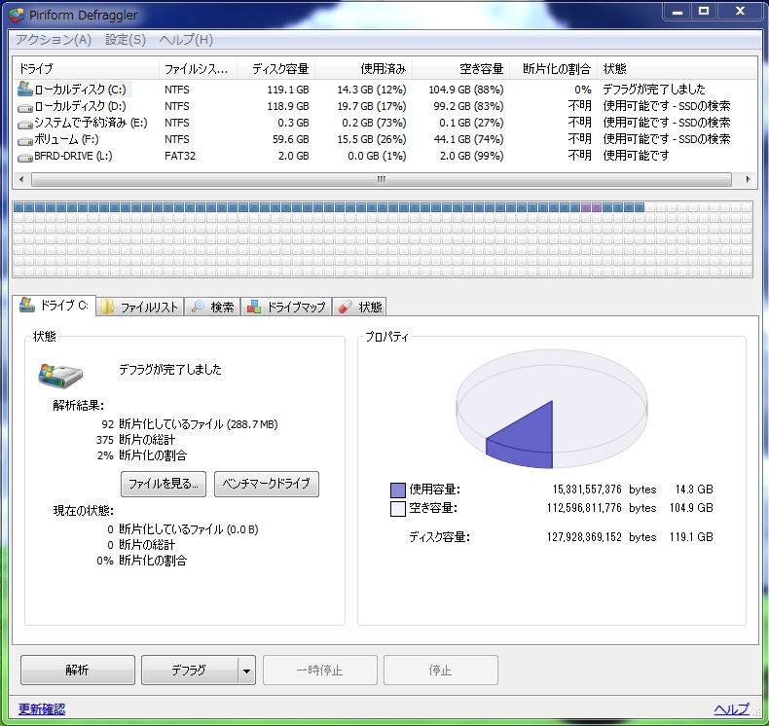Select the BFRD-DRIVE (L:) row
Viewport: 769px width, 726px height.
point(384,156)
